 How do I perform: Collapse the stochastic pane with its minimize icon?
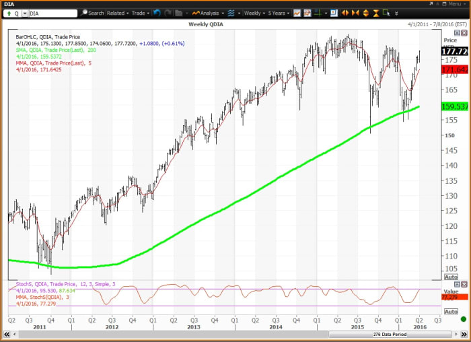pyautogui.click(x=457, y=284)
